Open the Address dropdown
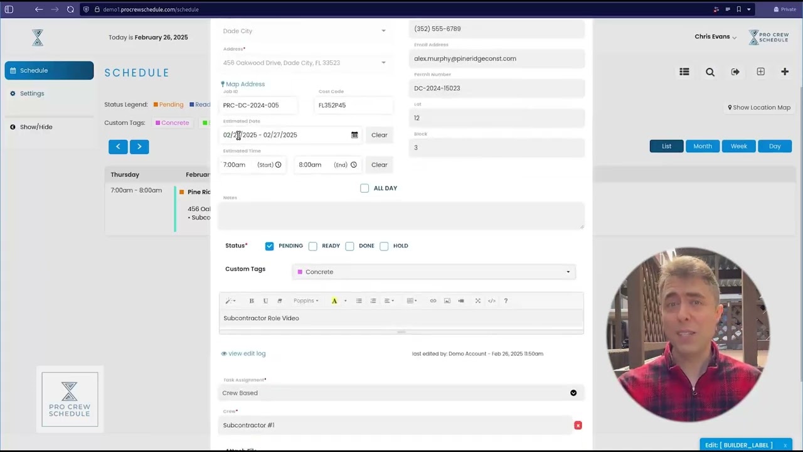Image resolution: width=803 pixels, height=452 pixels. point(306,63)
